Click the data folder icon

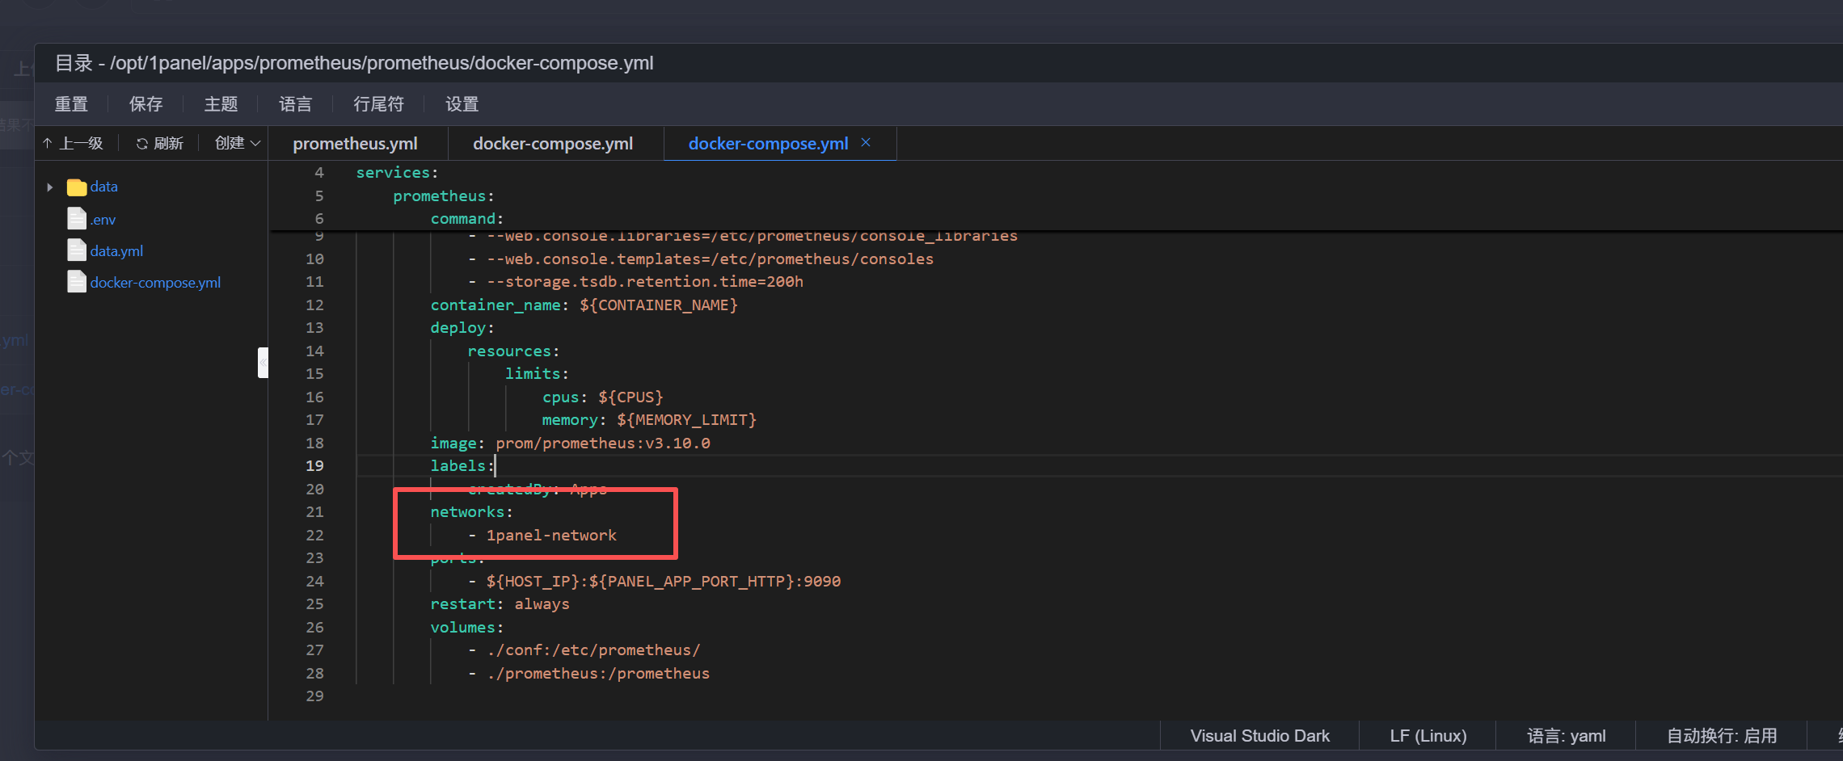coord(77,187)
